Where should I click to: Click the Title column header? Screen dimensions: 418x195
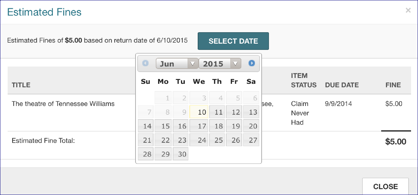click(x=21, y=85)
